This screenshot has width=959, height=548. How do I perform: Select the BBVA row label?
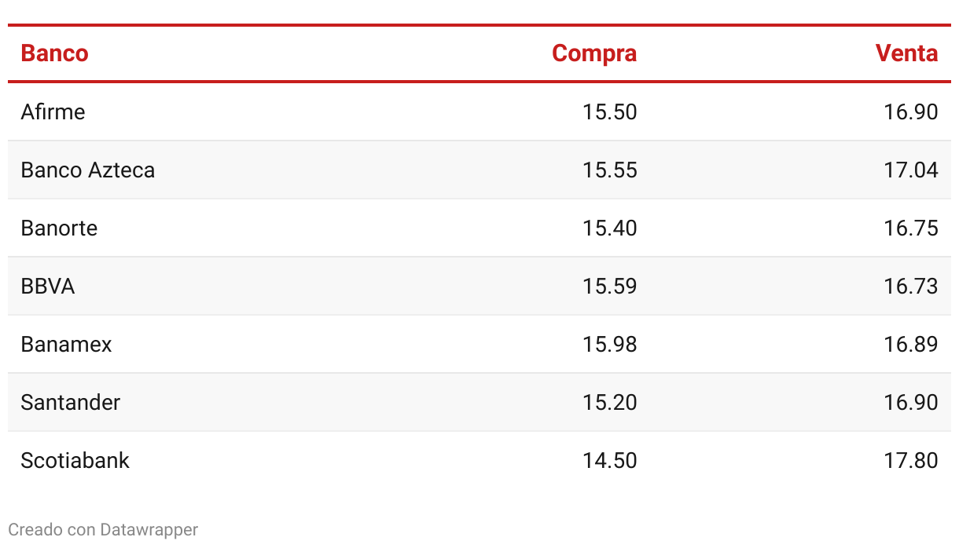point(48,286)
